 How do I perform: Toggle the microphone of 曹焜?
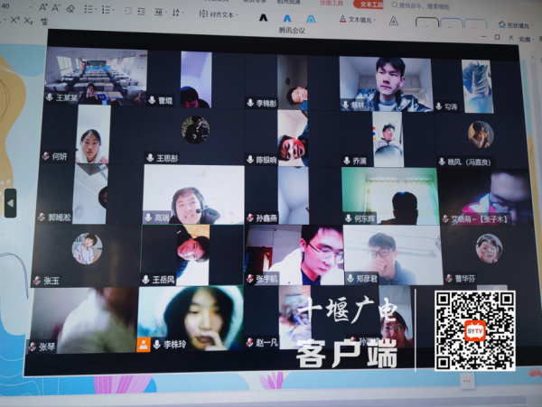coord(152,100)
